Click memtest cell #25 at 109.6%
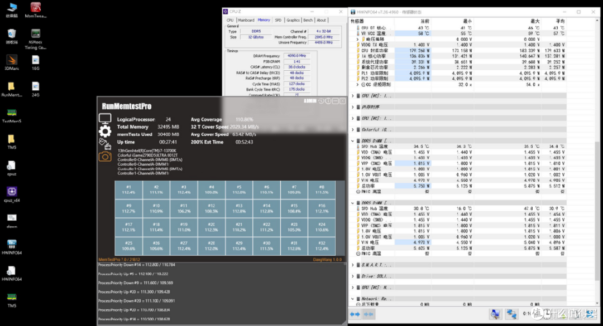 [128, 246]
